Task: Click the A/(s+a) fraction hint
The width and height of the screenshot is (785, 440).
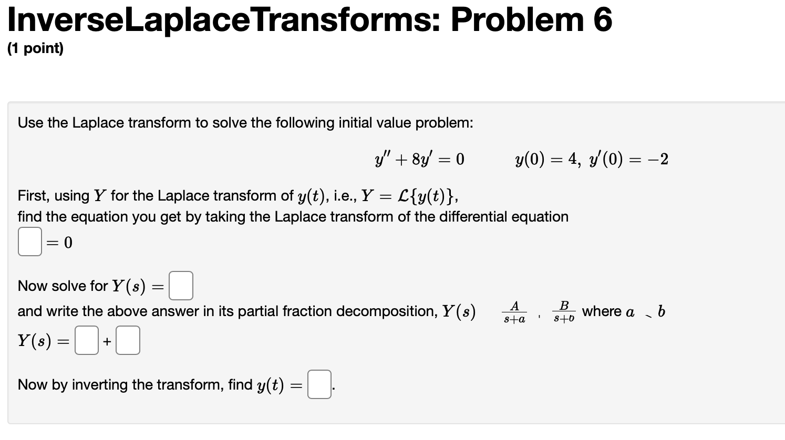Action: 513,312
